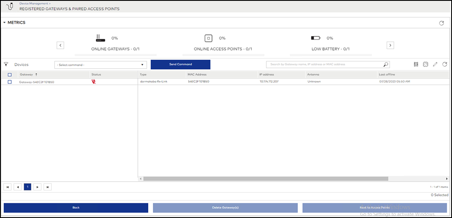The image size is (452, 218).
Task: Click the Last offline column header
Action: [x=387, y=74]
